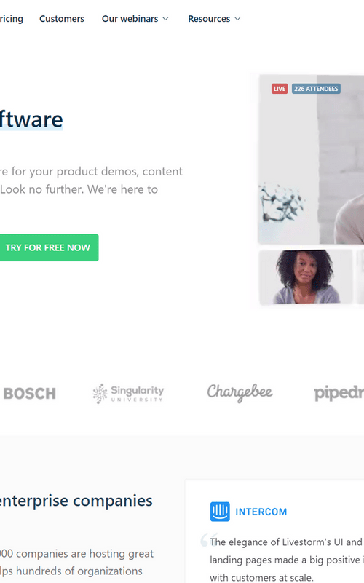The width and height of the screenshot is (364, 583).
Task: Click the Singularity University logo
Action: (x=128, y=393)
